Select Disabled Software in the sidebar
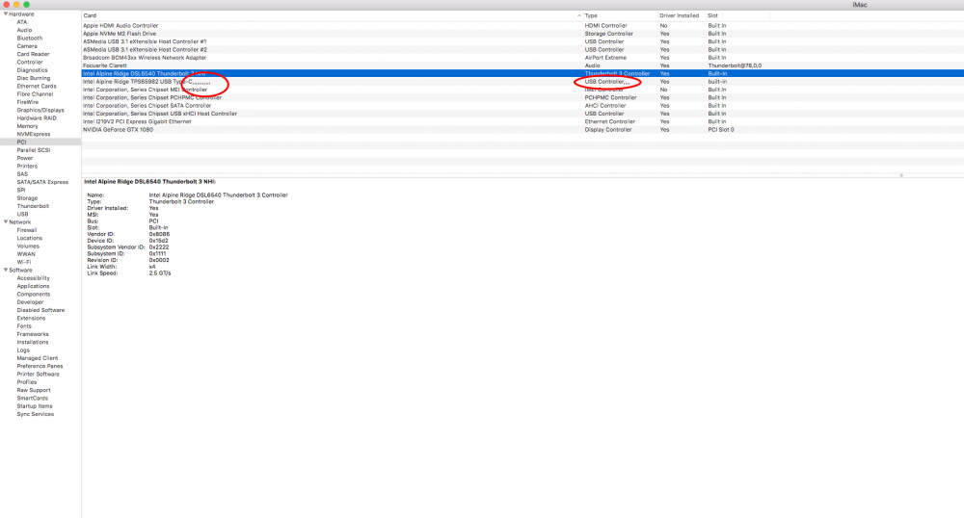964x518 pixels. tap(40, 310)
